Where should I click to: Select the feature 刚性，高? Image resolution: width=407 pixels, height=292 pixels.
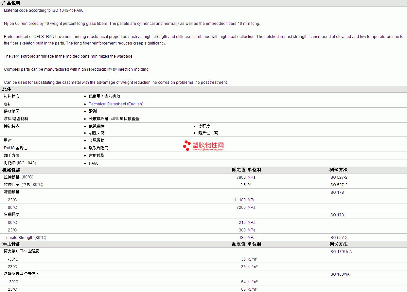click(x=97, y=133)
